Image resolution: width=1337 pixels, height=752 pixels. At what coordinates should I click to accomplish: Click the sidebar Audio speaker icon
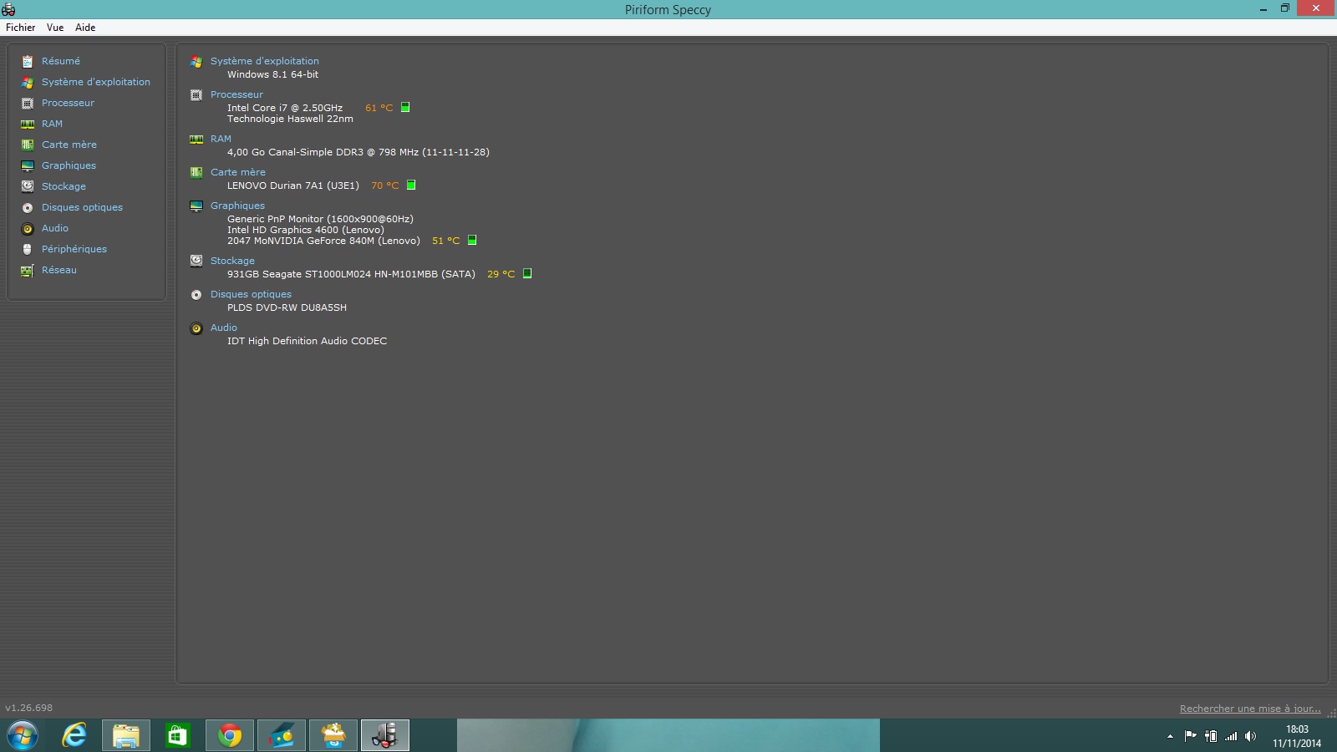pos(28,228)
